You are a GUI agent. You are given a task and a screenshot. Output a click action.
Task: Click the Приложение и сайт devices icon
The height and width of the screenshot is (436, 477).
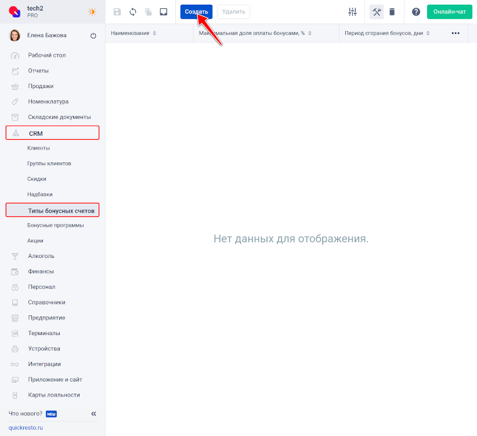coord(15,380)
